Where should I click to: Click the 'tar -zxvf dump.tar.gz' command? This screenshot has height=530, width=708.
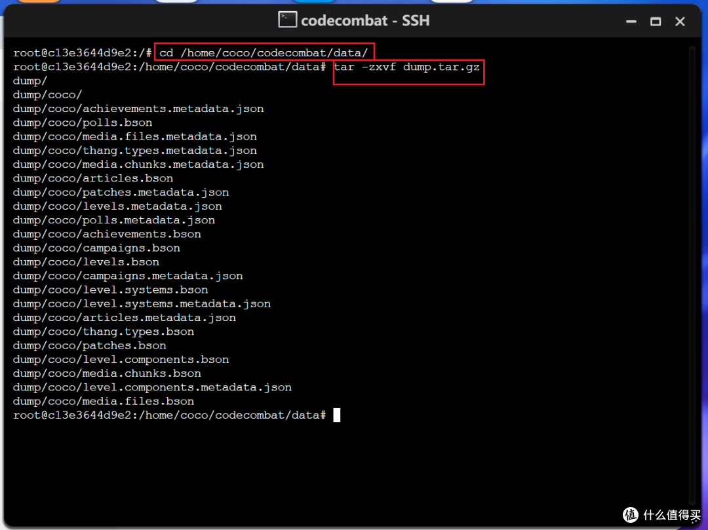click(408, 67)
